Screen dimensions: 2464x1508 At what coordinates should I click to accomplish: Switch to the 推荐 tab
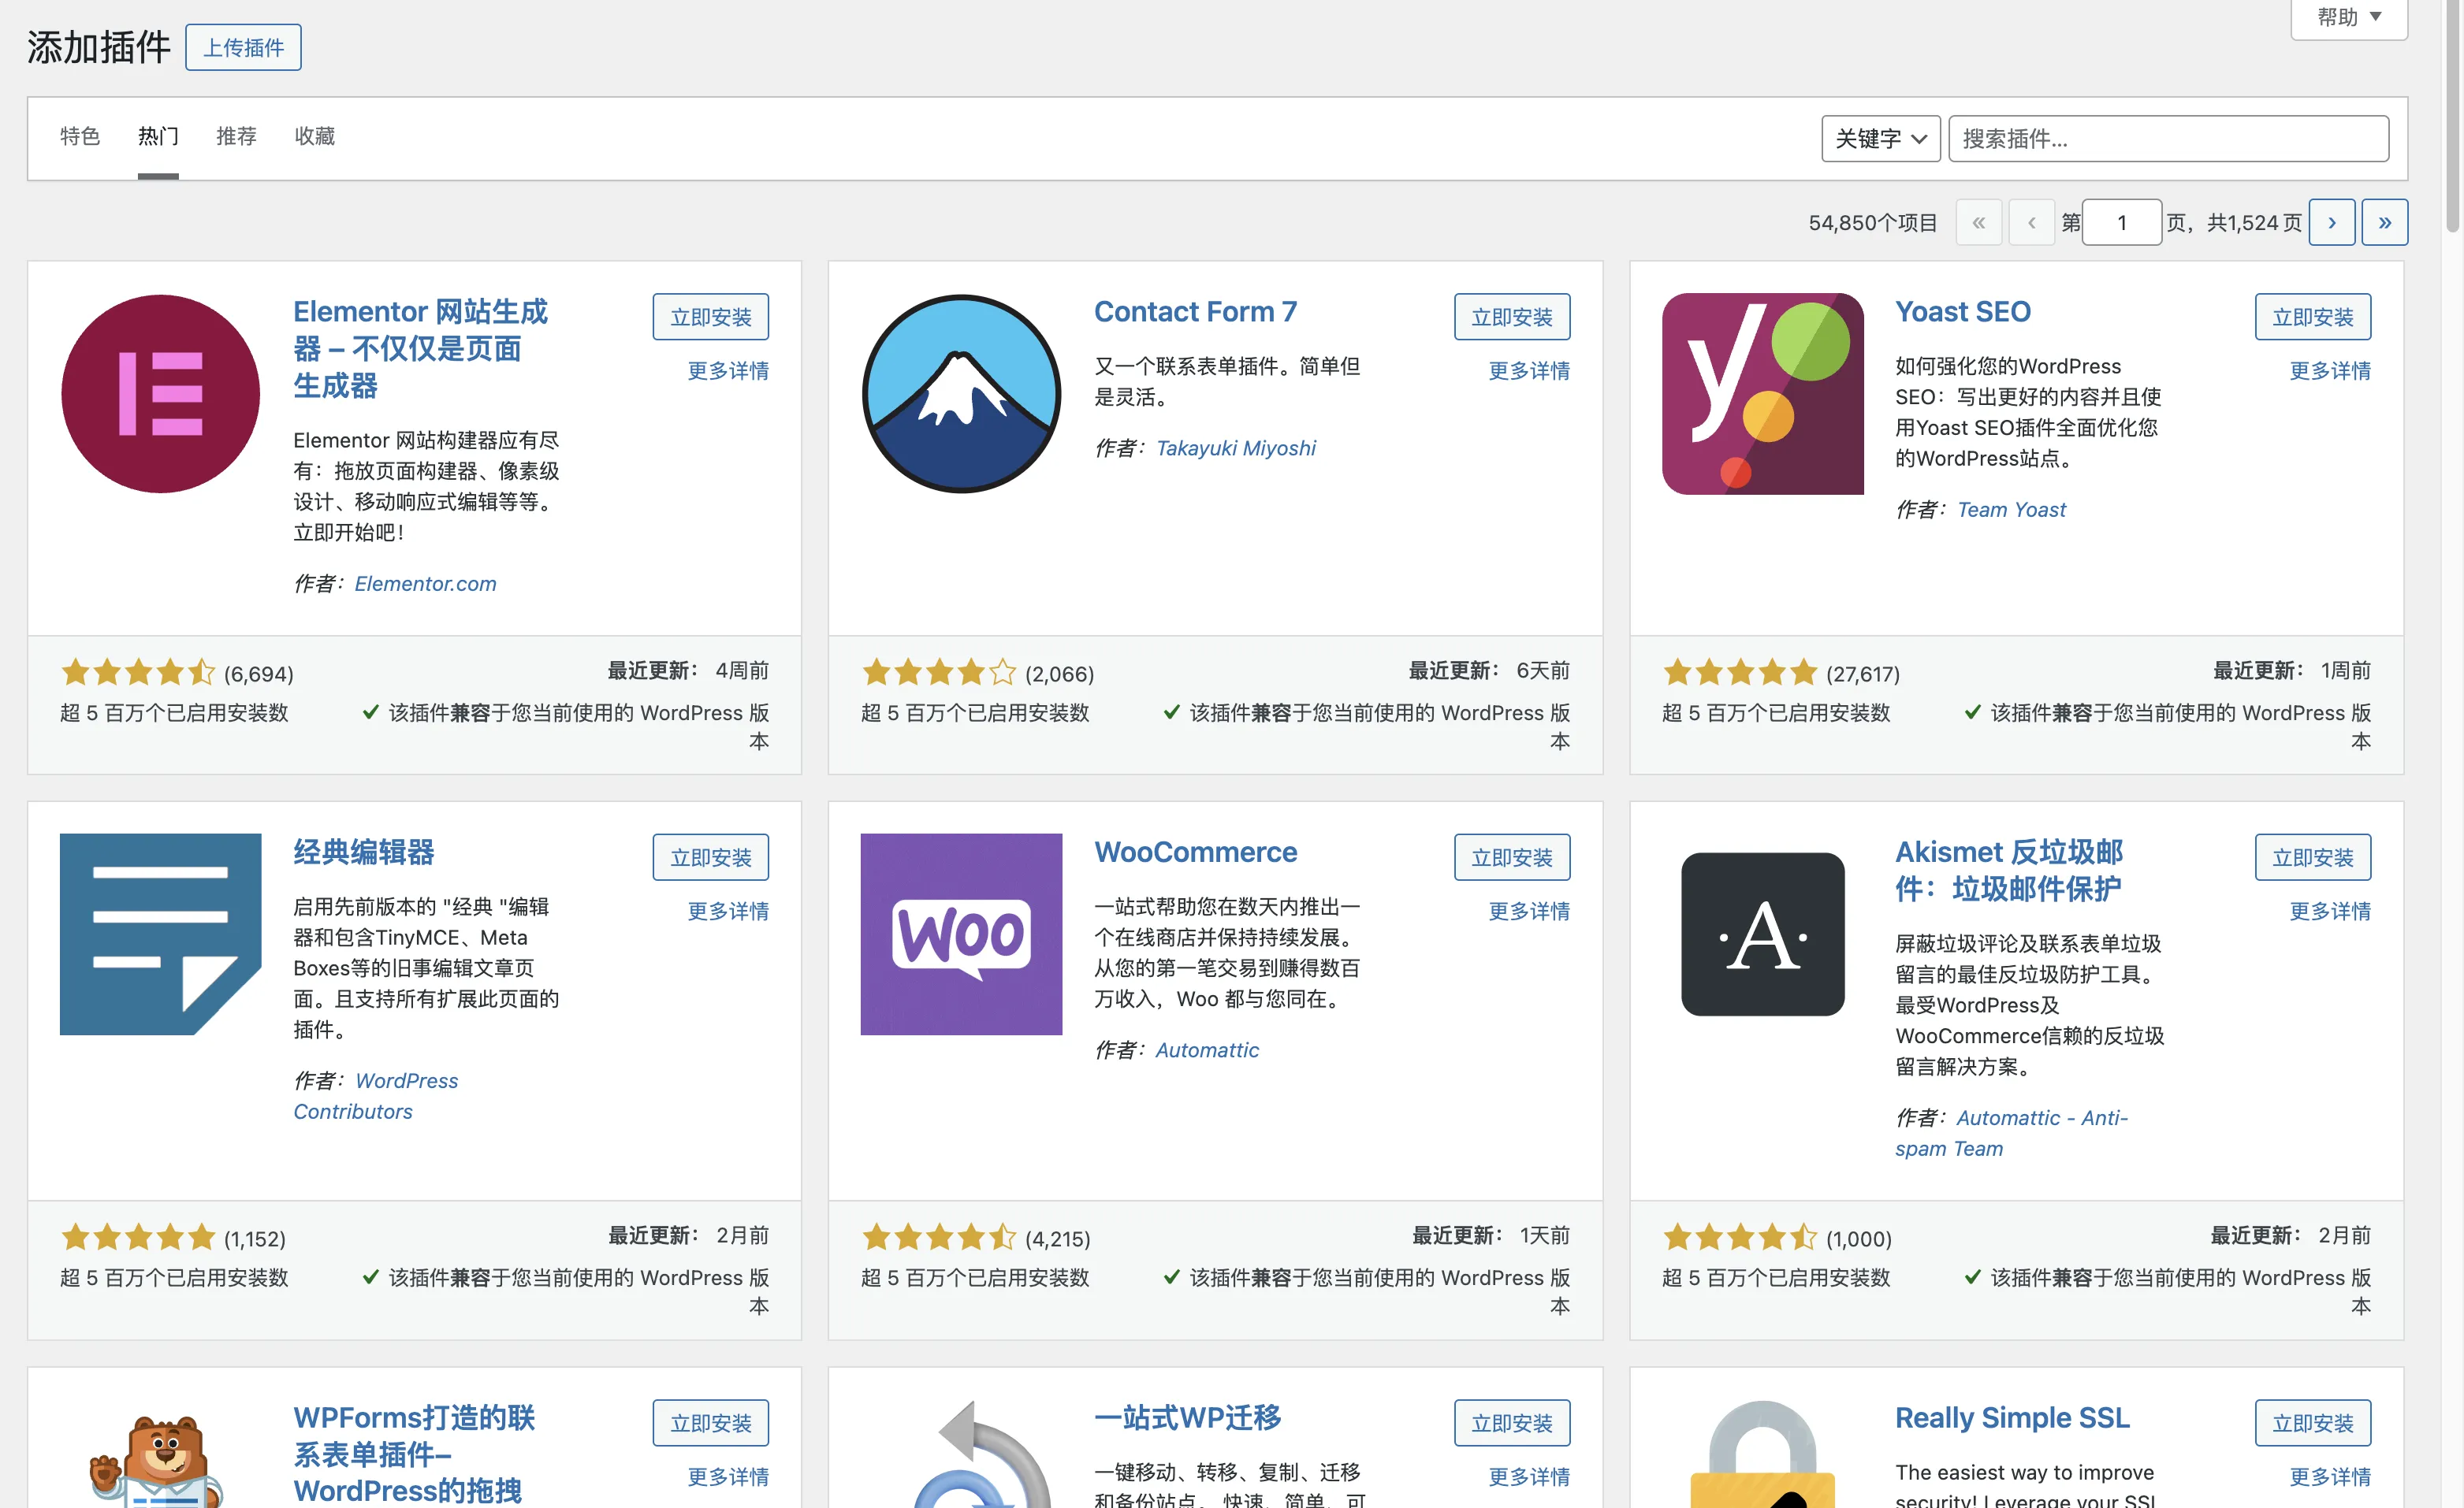[236, 136]
